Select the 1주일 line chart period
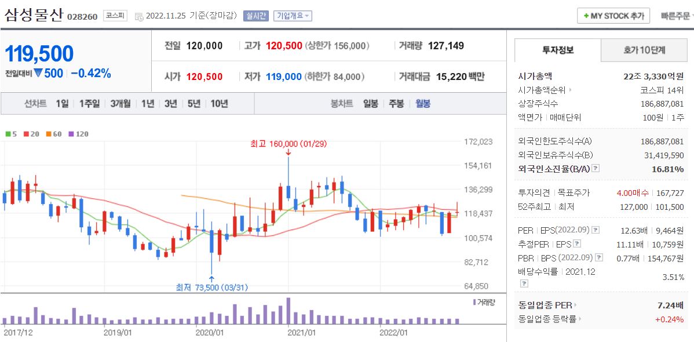694x342 pixels. point(89,104)
